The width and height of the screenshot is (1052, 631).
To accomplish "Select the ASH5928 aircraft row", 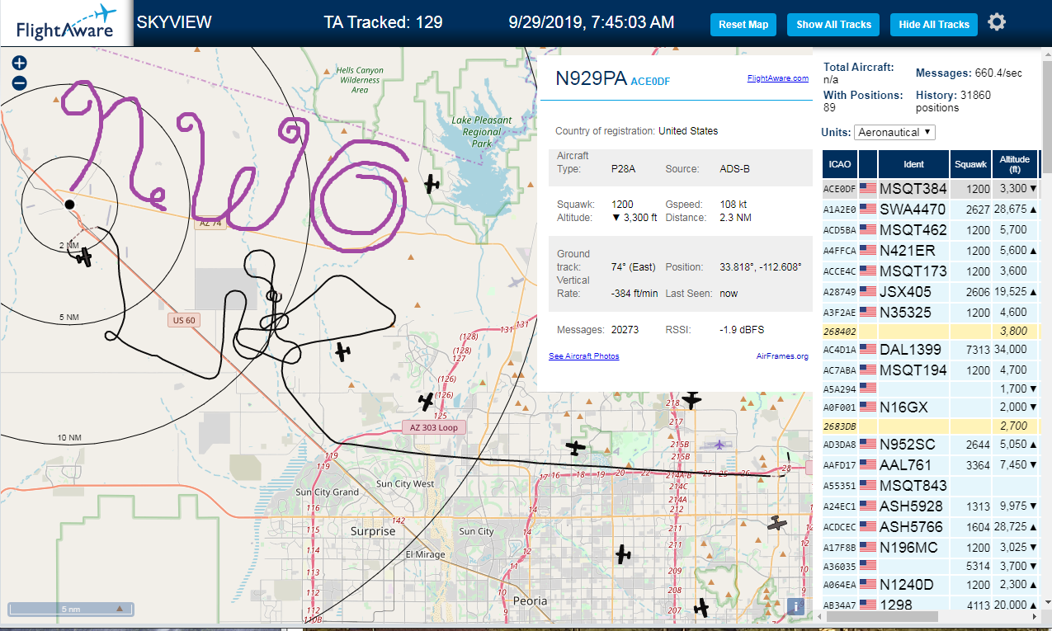I will pos(930,506).
